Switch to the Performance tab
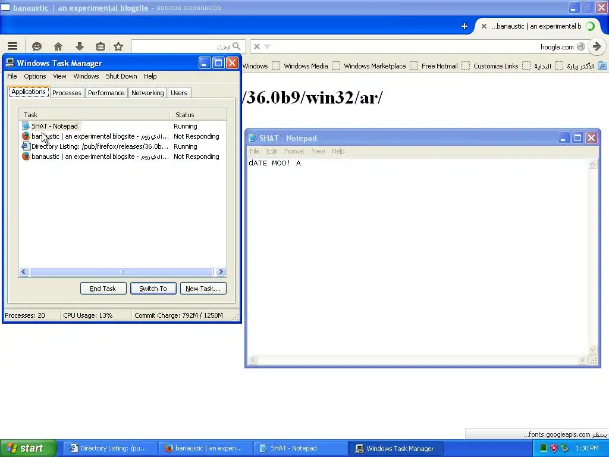 coord(106,93)
